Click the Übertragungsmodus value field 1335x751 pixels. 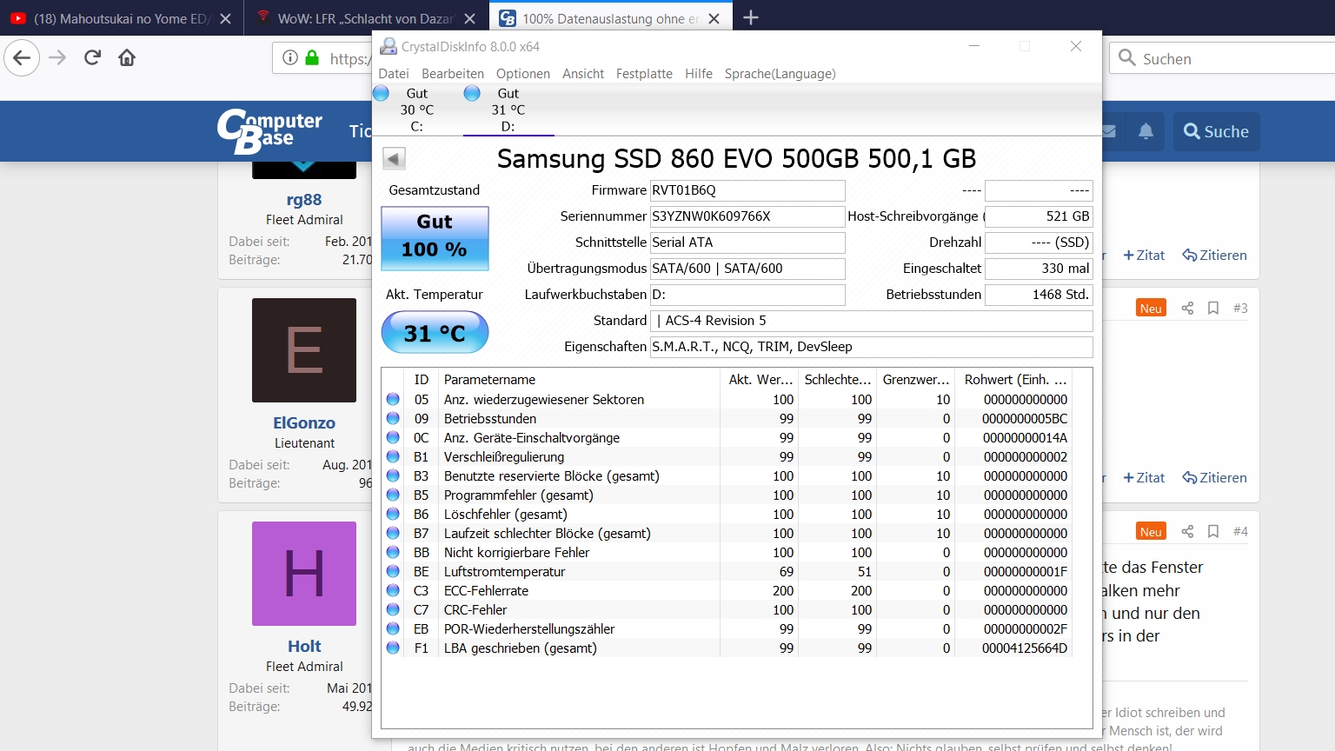coord(747,269)
